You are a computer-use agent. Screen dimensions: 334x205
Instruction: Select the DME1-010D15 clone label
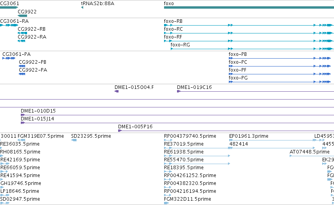pyautogui.click(x=38, y=111)
